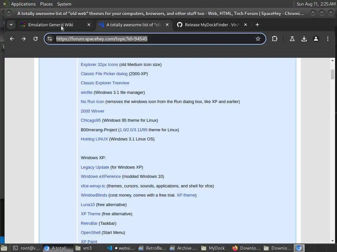The width and height of the screenshot is (337, 252).
Task: Open the Applications menu
Action: (23, 4)
